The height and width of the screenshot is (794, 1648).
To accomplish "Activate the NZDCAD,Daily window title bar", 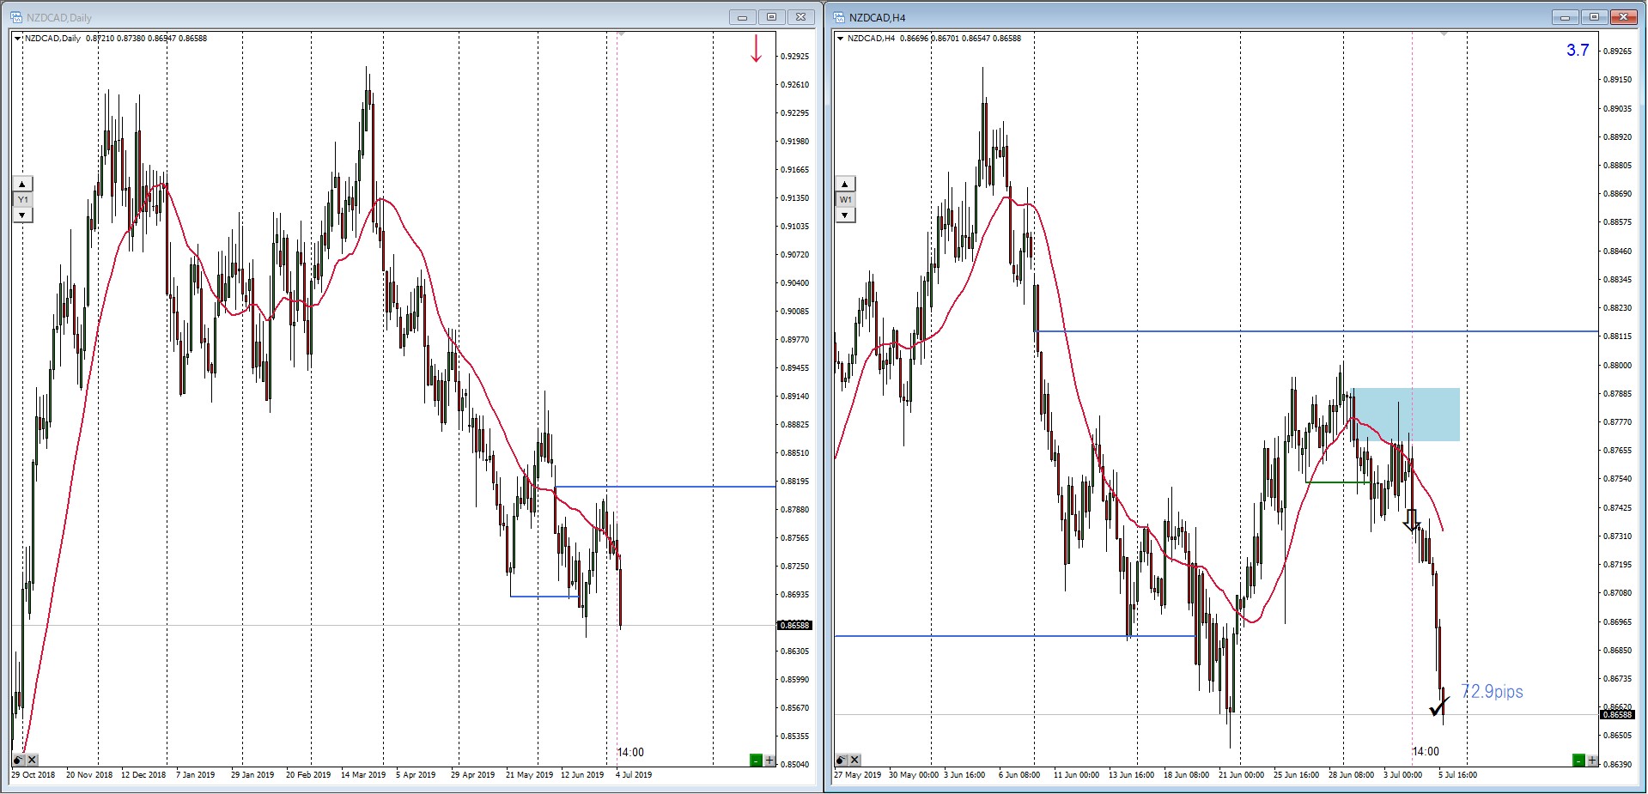I will pyautogui.click(x=386, y=17).
